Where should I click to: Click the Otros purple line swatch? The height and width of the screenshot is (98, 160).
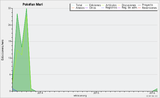click(86, 8)
